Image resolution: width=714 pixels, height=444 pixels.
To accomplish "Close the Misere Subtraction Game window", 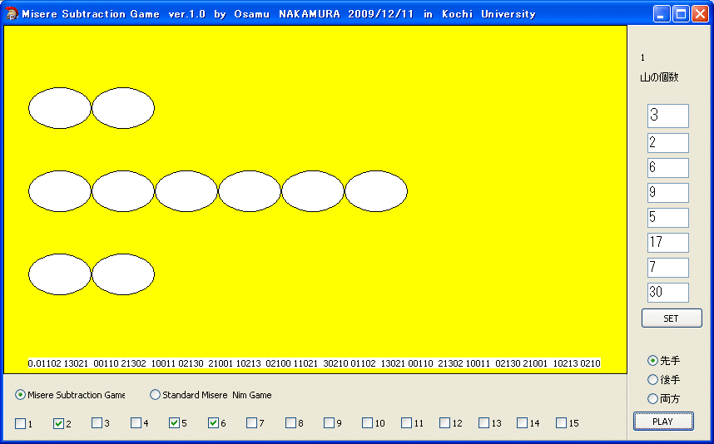I will (701, 14).
